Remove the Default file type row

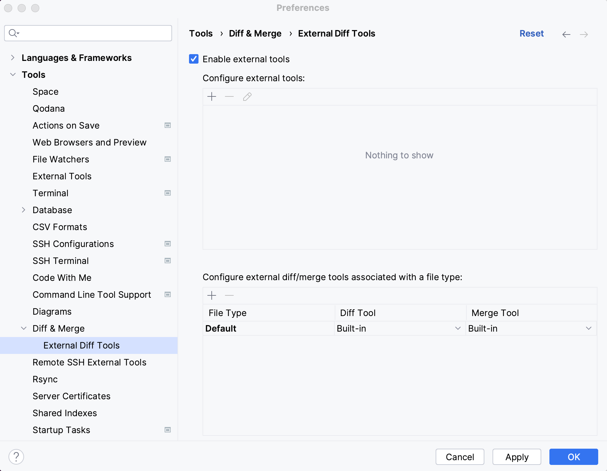click(229, 295)
